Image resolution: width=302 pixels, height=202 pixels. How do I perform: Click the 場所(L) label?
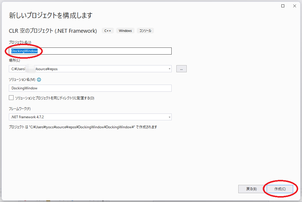14,60
